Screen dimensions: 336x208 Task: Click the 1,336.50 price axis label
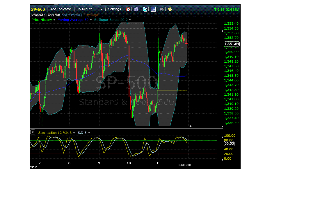tap(231, 123)
